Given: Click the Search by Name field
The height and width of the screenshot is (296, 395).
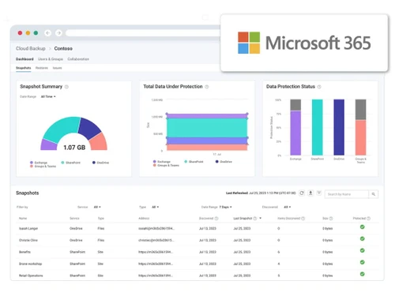Looking at the screenshot, I should tap(347, 194).
